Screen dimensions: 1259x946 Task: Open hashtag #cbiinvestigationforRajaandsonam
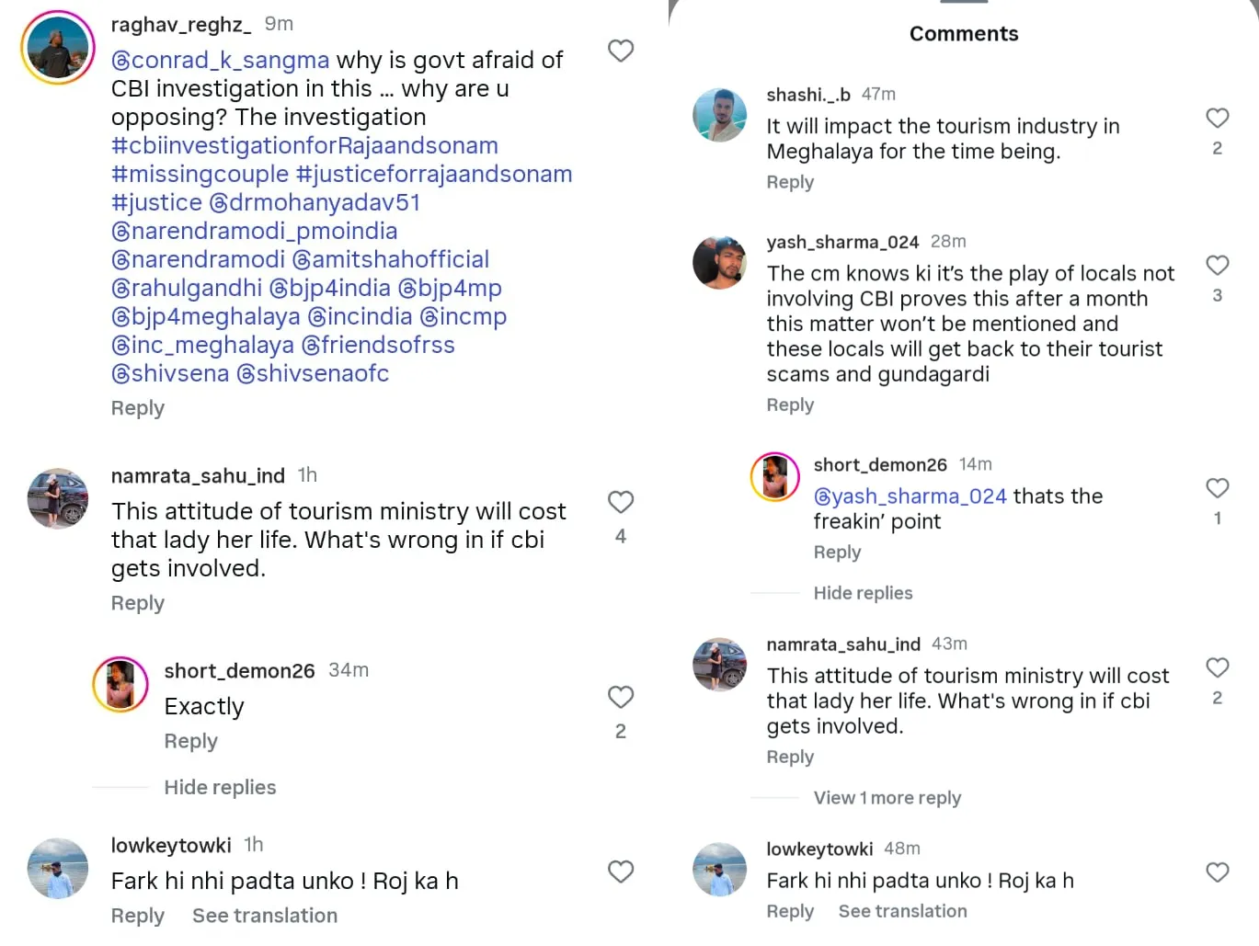[x=304, y=145]
